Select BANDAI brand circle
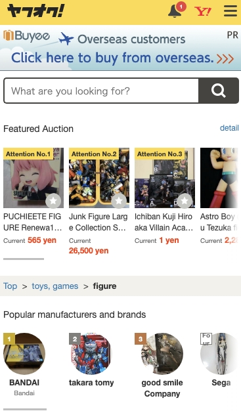 (x=24, y=354)
